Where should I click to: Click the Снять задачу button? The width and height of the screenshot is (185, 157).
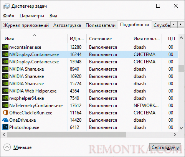tap(165, 147)
